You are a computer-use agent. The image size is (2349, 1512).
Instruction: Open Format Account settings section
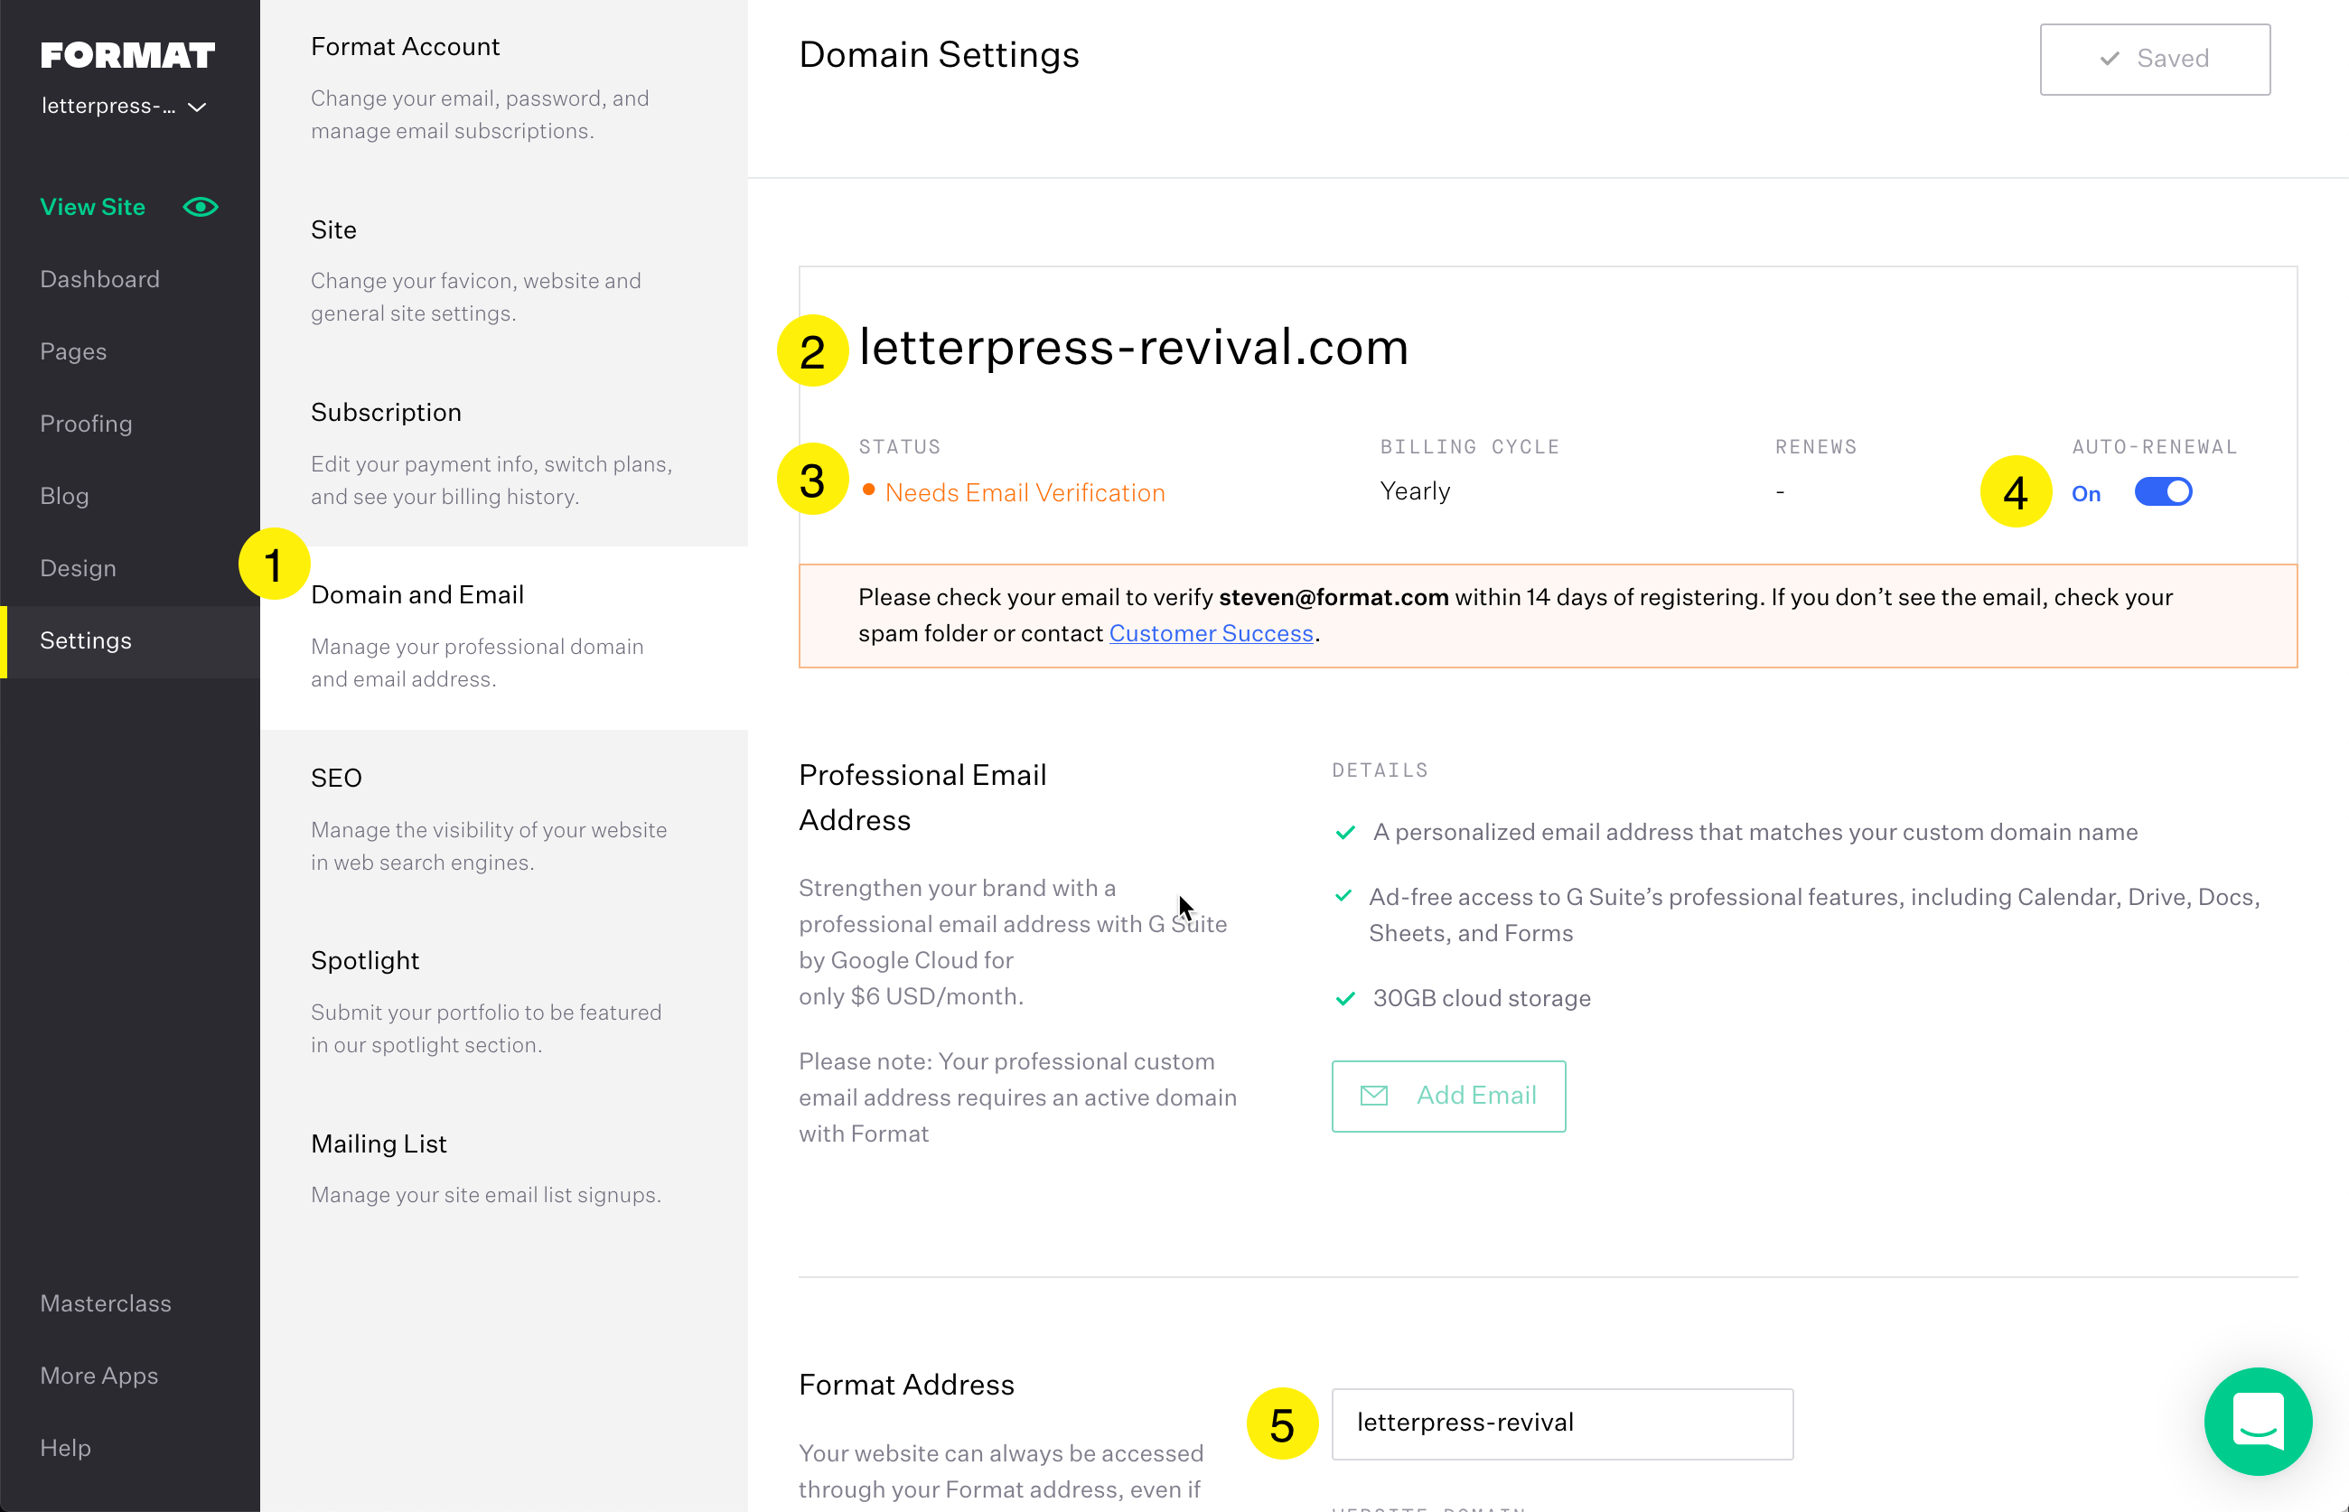504,89
